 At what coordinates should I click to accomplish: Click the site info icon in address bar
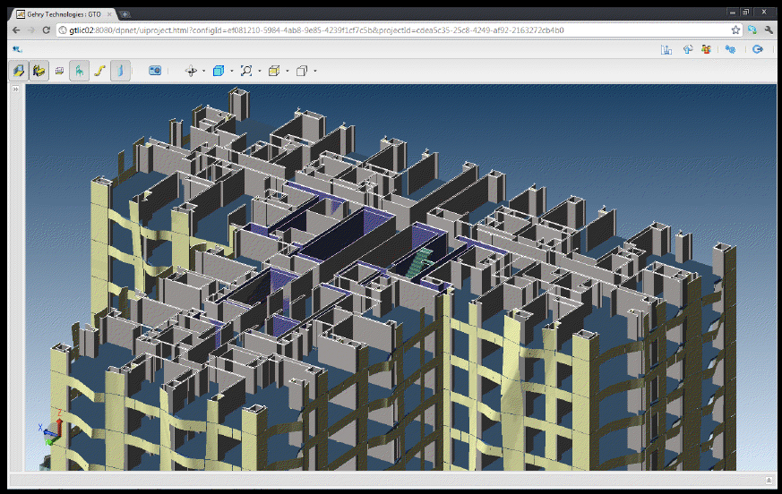click(x=63, y=30)
